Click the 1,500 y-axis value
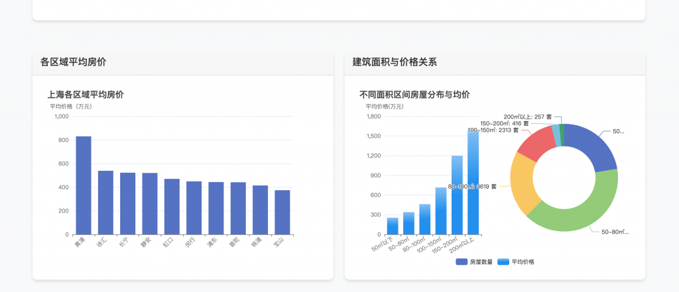679x292 pixels. click(x=374, y=136)
